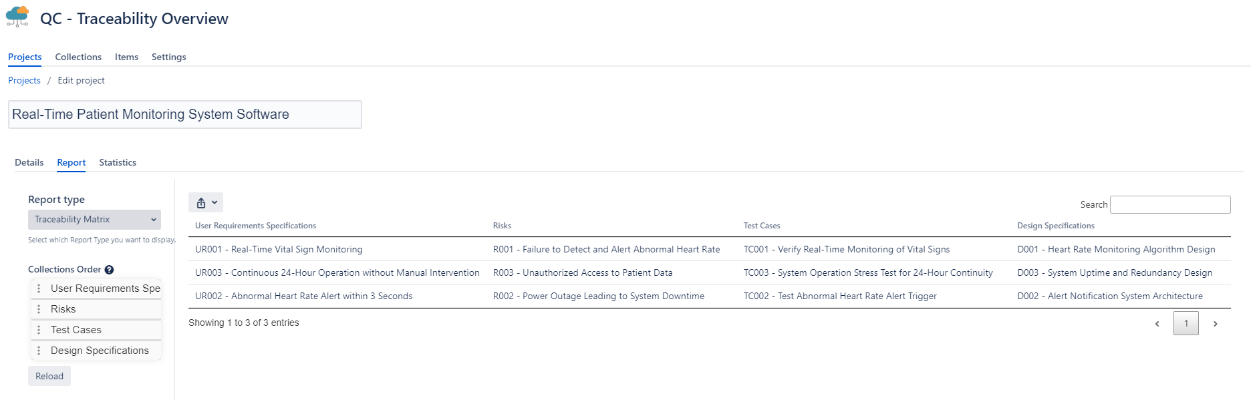Click R003 - Unauthorized Access to Patient Data

[x=583, y=272]
